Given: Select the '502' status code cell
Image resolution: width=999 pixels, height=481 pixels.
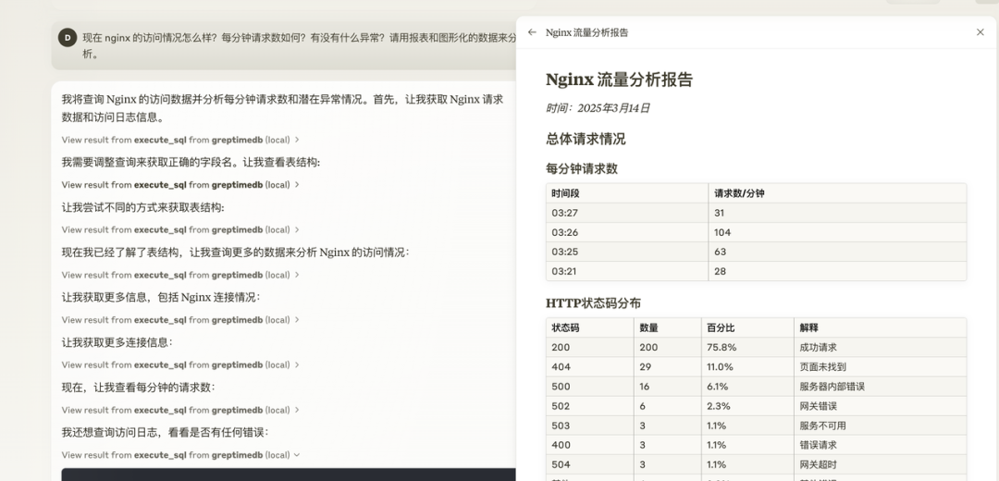Looking at the screenshot, I should point(590,406).
